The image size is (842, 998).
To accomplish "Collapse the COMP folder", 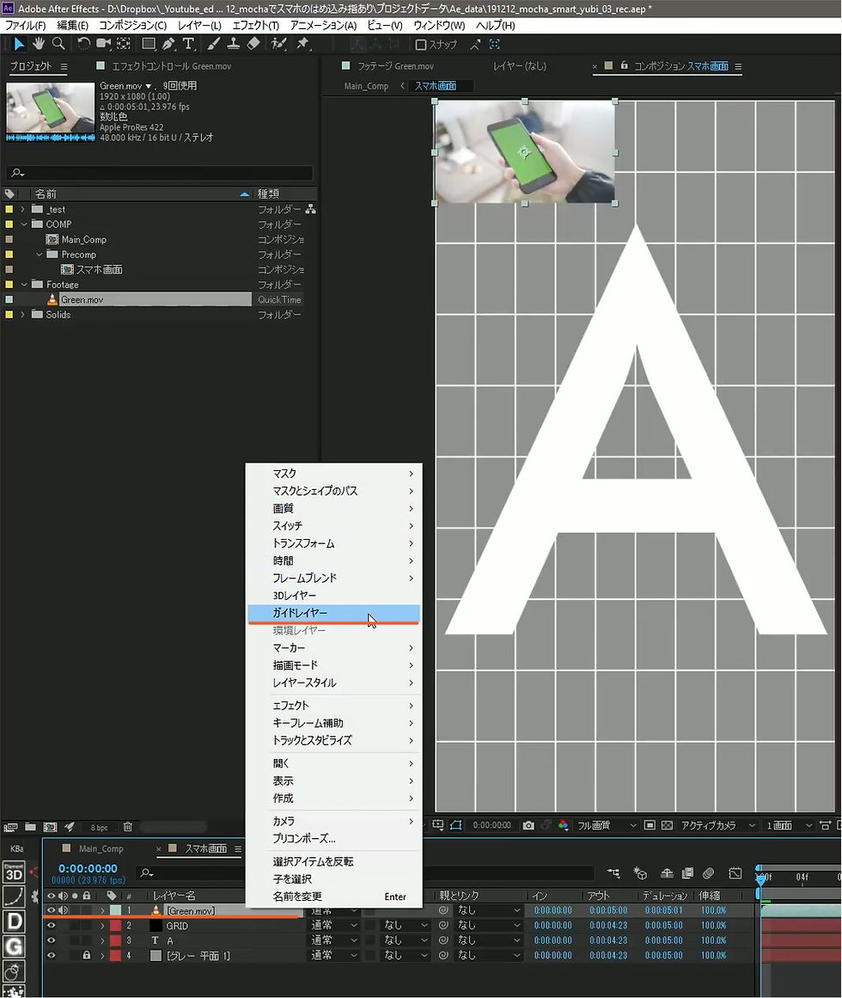I will [x=23, y=224].
